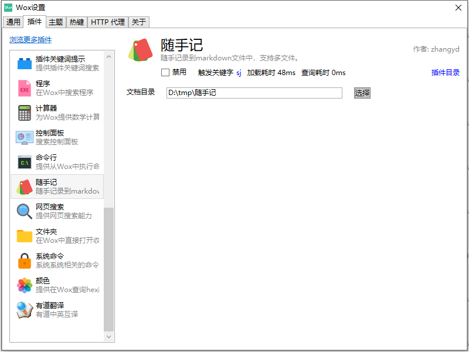The width and height of the screenshot is (469, 352).
Task: Select the 系统命令 plugin name
Action: coord(50,256)
